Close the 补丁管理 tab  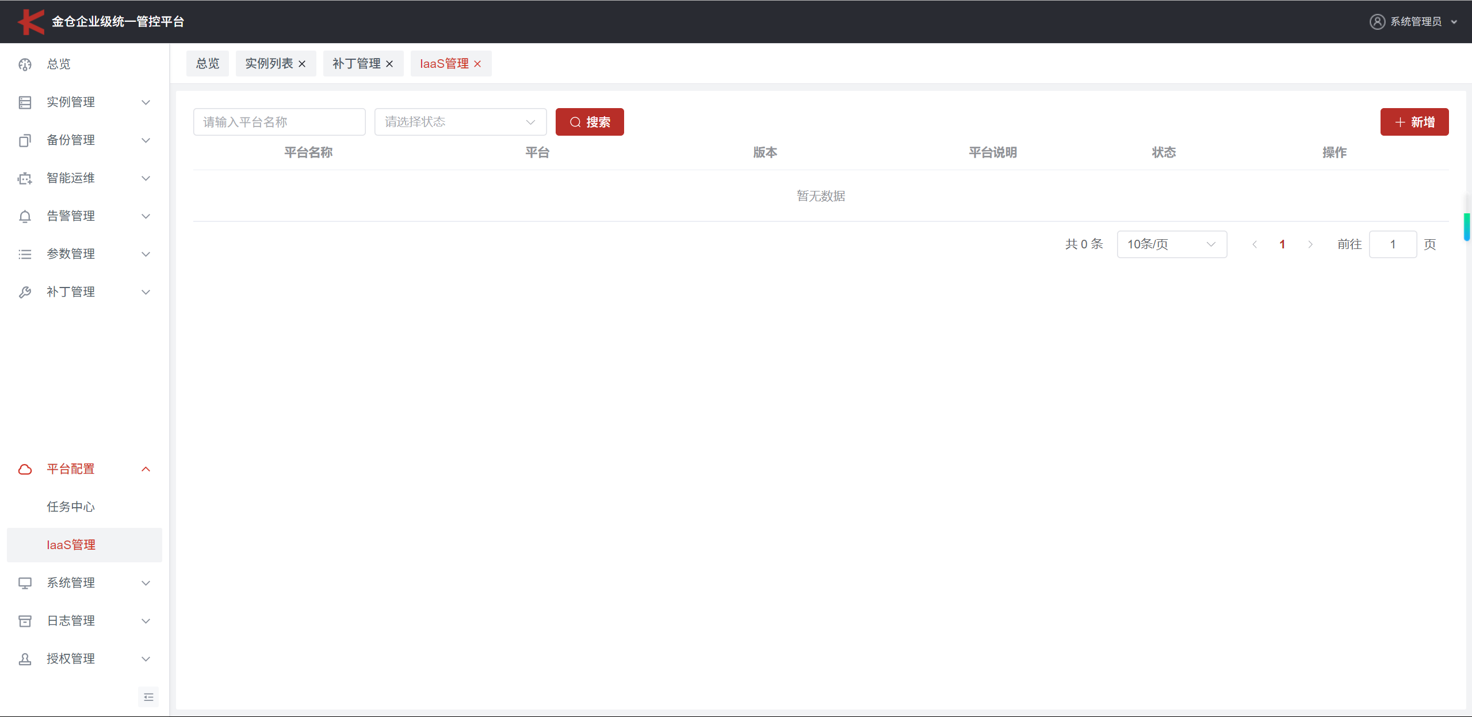389,64
